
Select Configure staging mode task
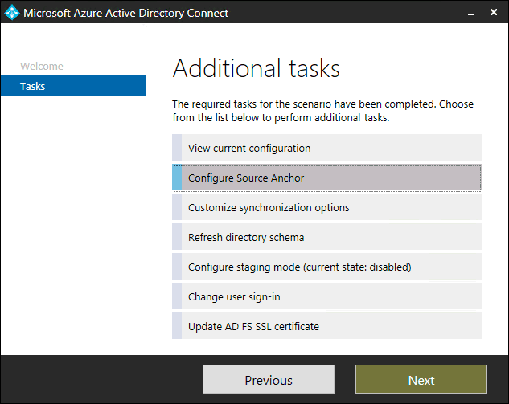click(327, 267)
